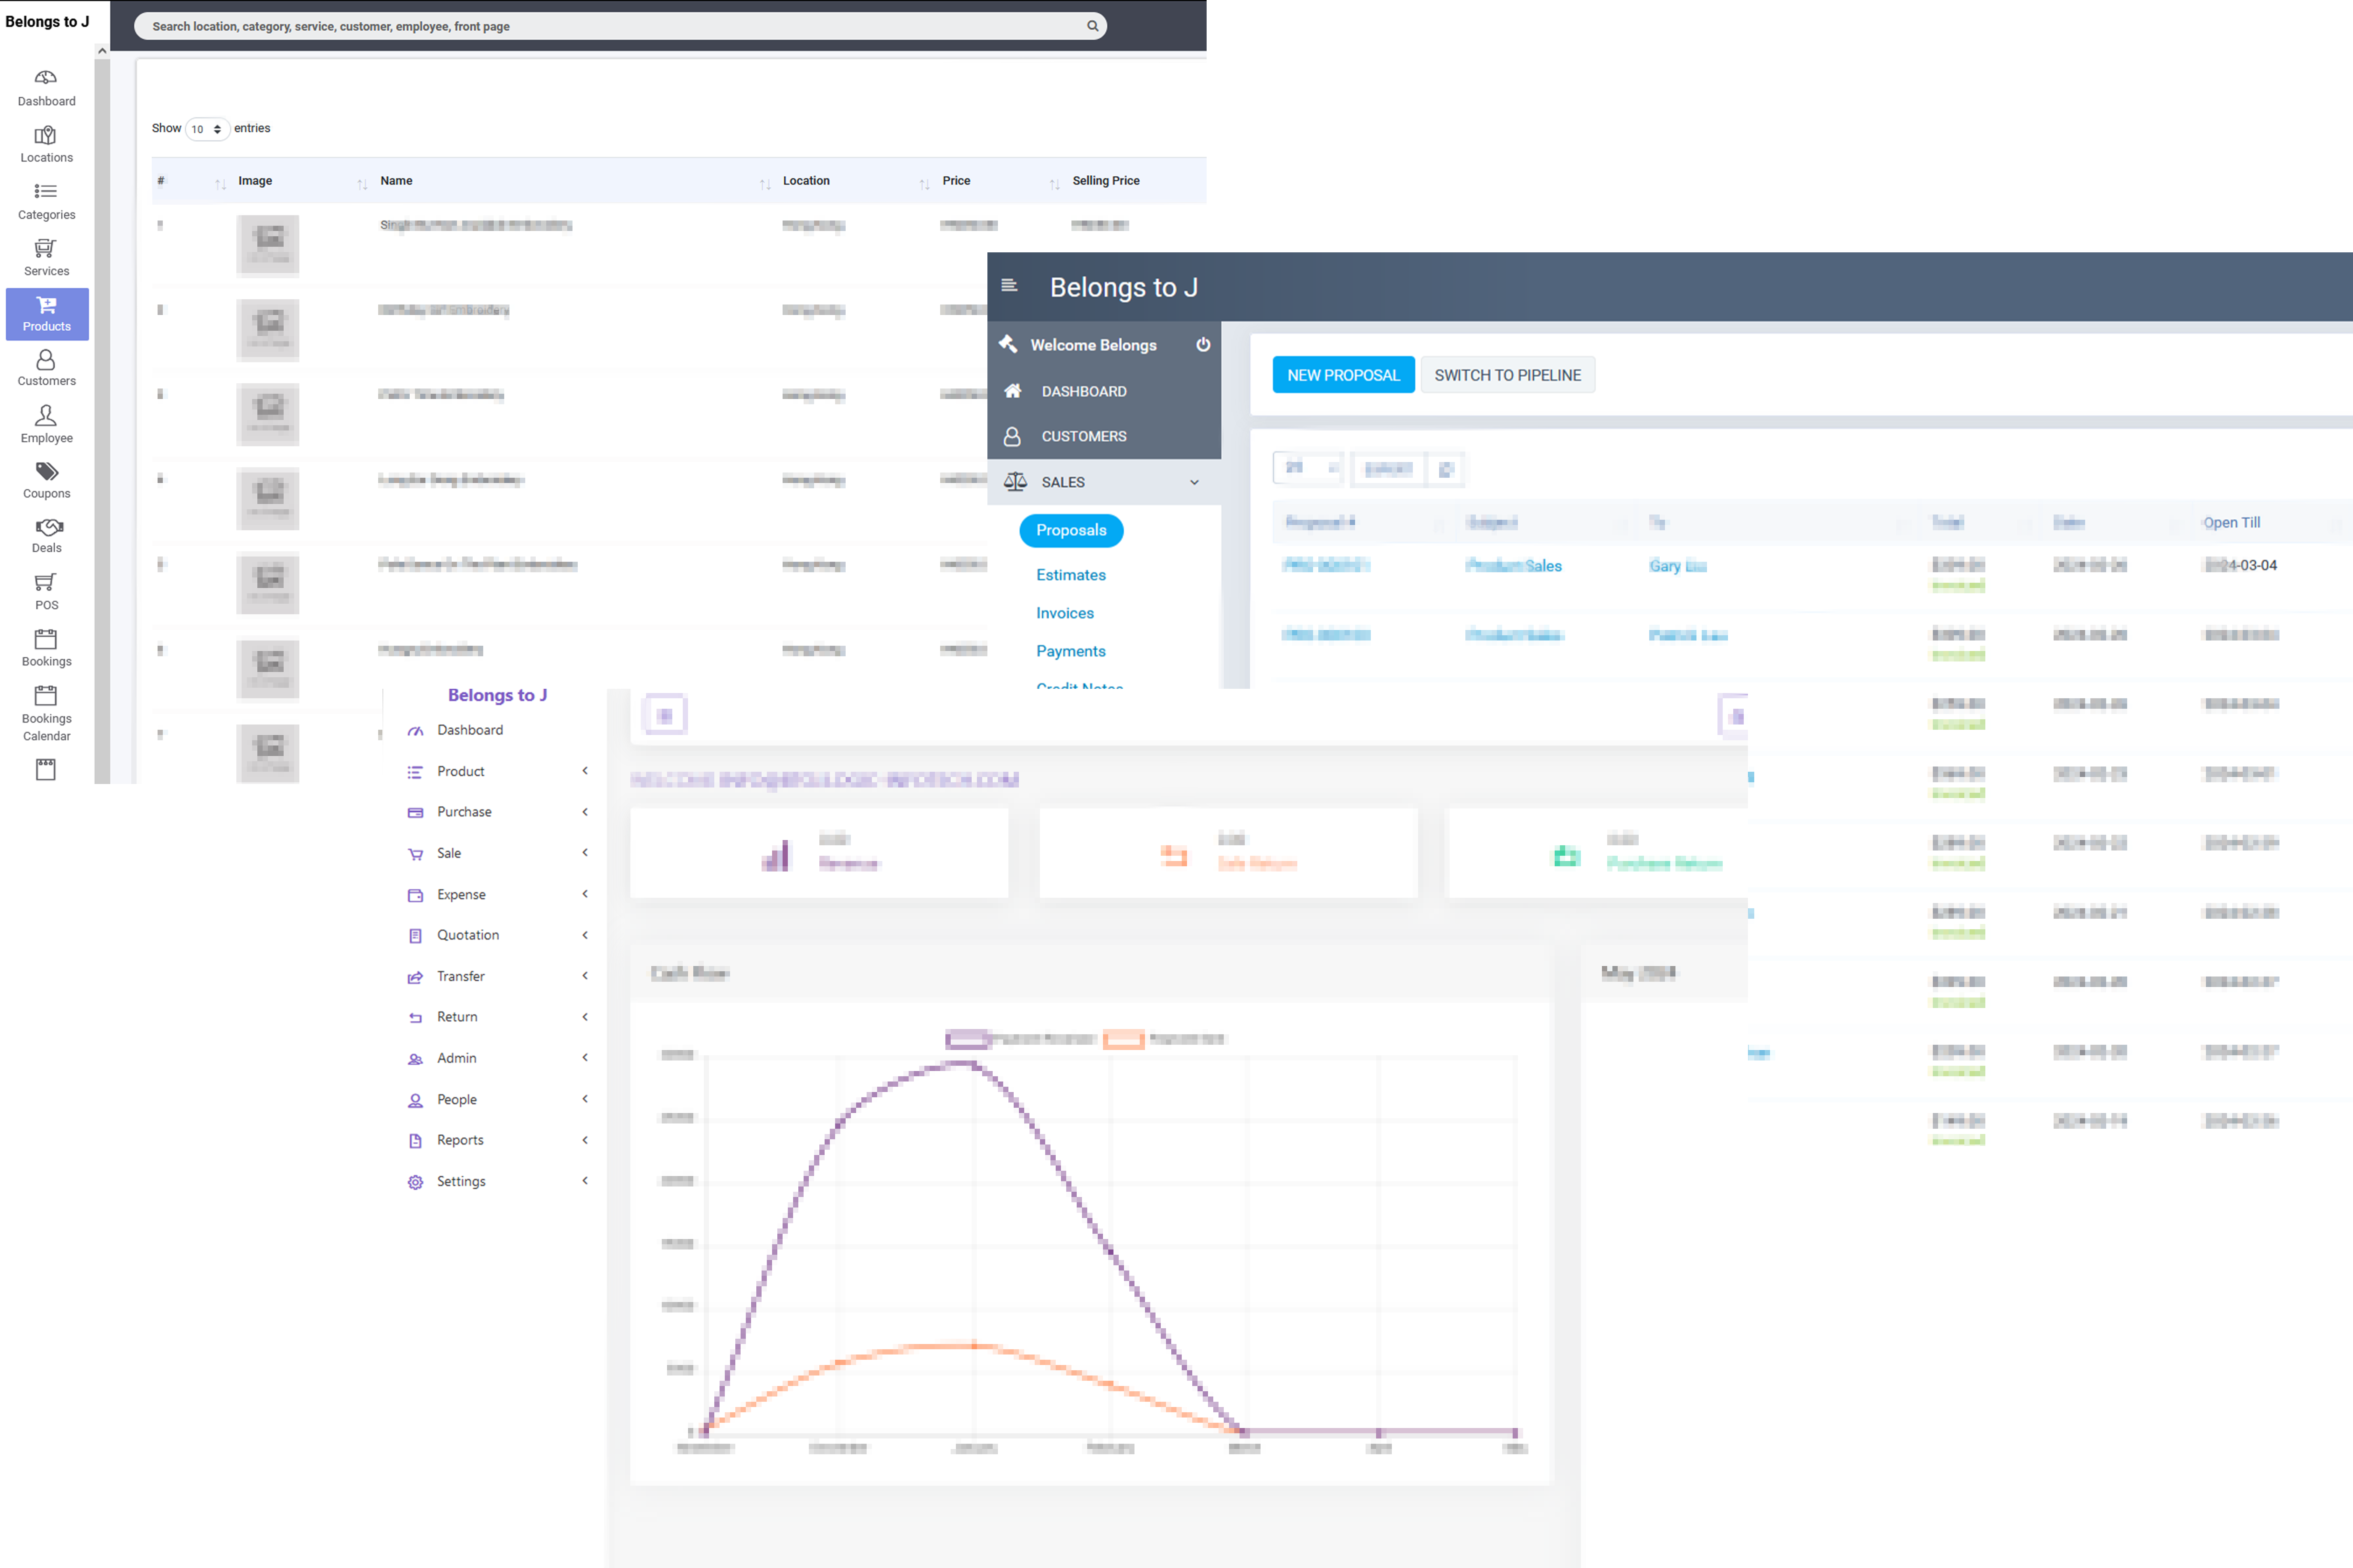The image size is (2353, 1568).
Task: Open the Bookings calendar icon
Action: tap(46, 639)
